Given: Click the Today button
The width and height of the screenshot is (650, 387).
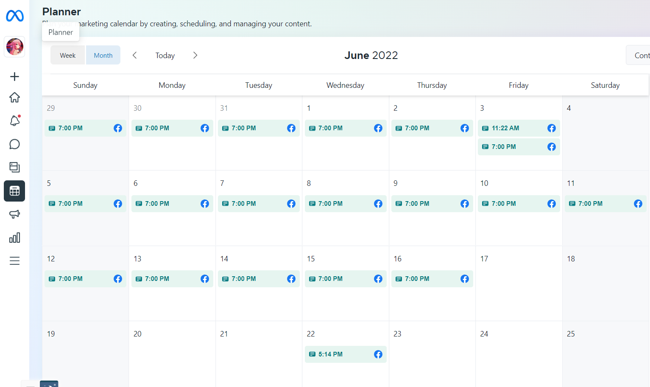Looking at the screenshot, I should [x=165, y=56].
